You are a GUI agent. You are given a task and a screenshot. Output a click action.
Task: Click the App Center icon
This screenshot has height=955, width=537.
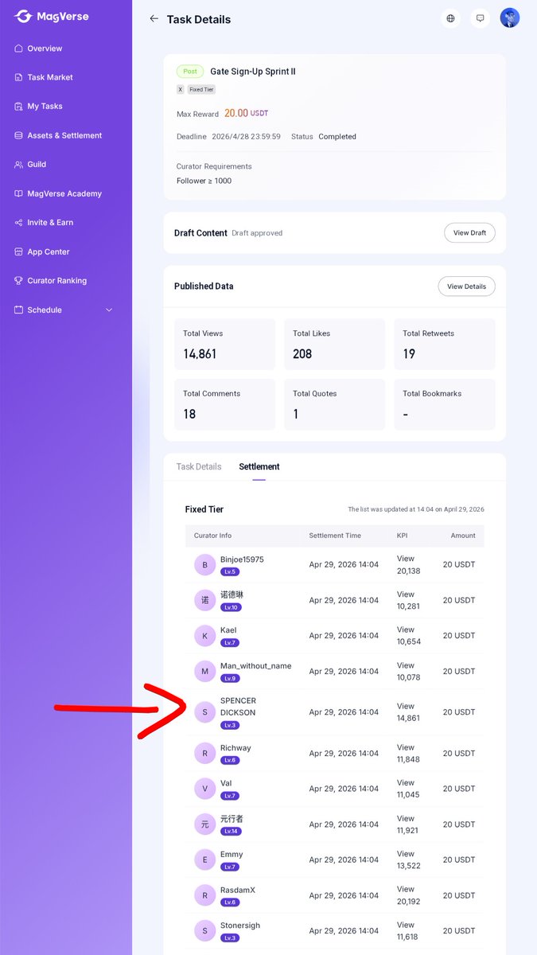[19, 251]
